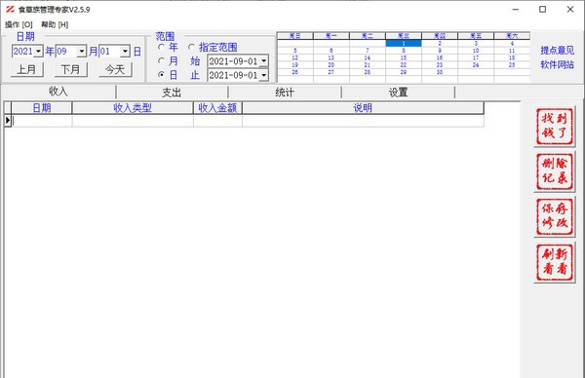The image size is (585, 378).
Task: Click the 找到钱了 red stamp button
Action: (x=555, y=127)
